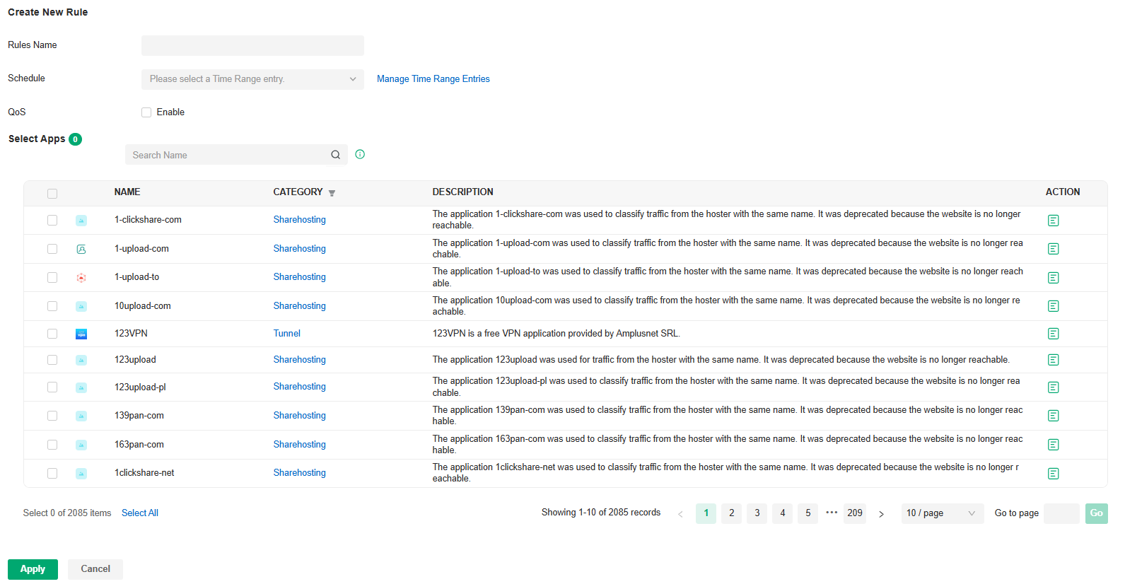The height and width of the screenshot is (584, 1125).
Task: Open details icon for 1-upload-com
Action: (x=1053, y=249)
